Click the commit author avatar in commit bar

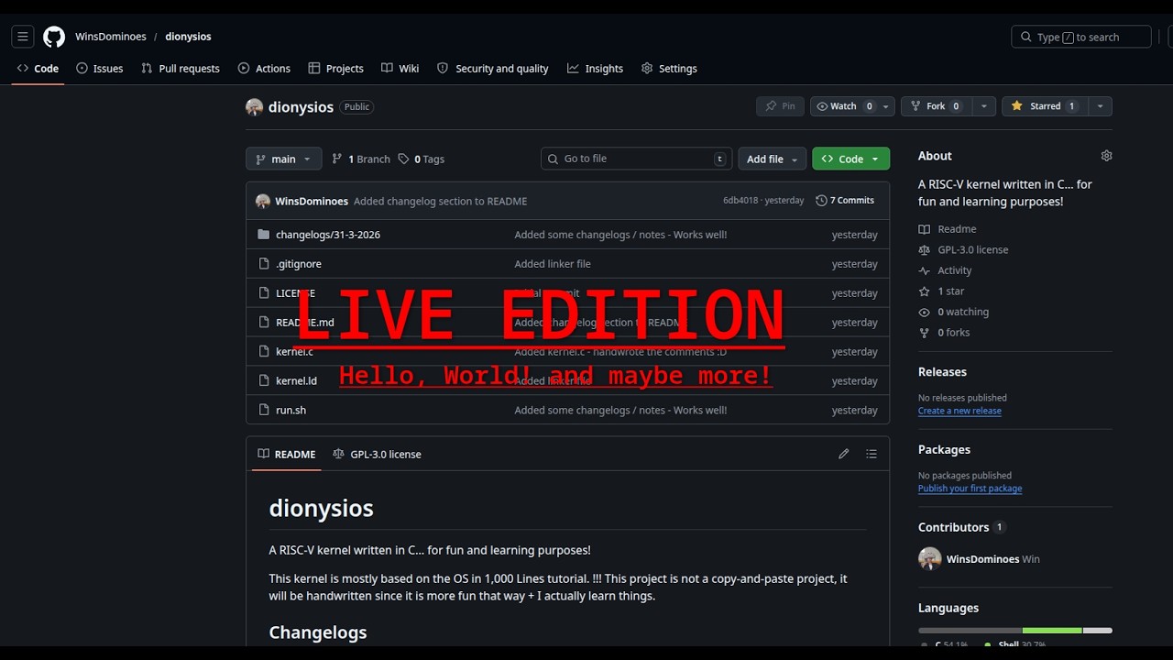263,201
